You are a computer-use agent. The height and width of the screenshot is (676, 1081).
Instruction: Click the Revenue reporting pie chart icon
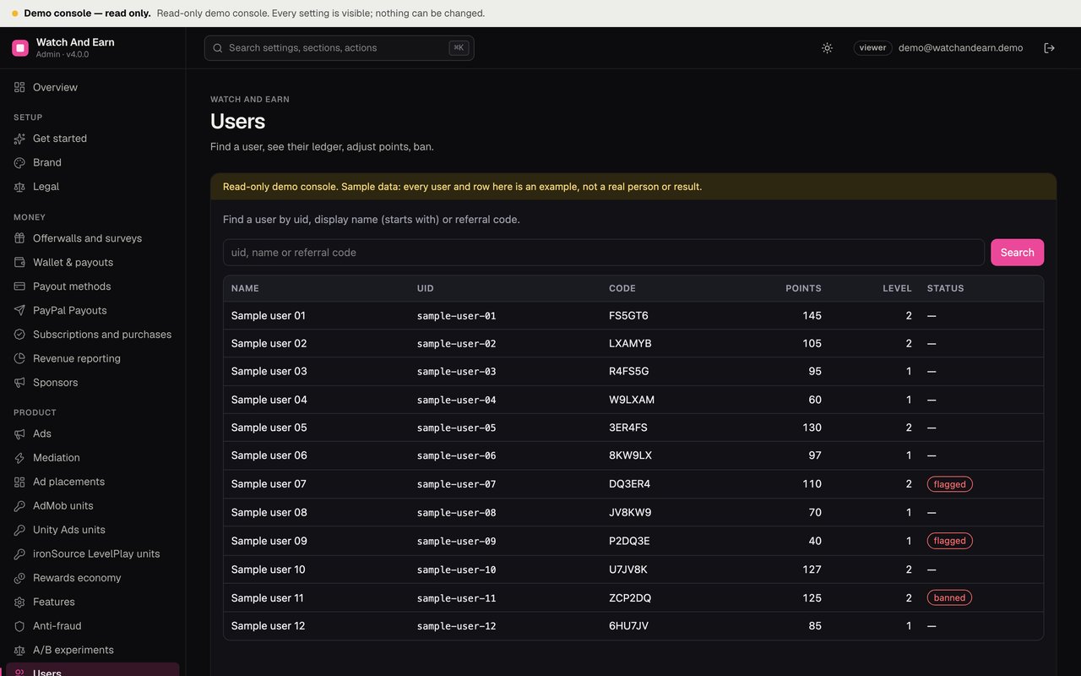click(x=19, y=358)
